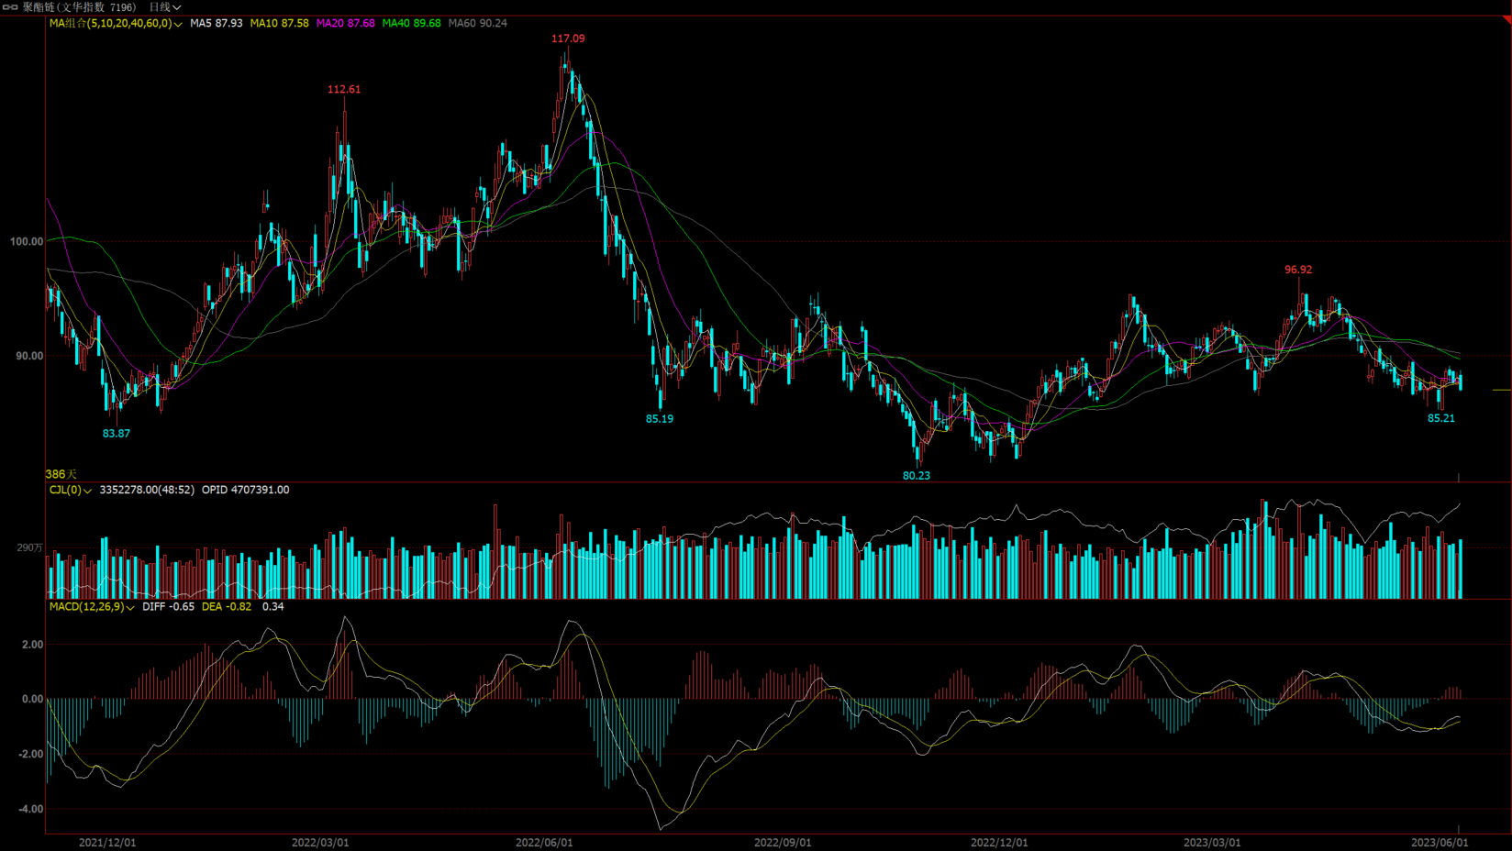The width and height of the screenshot is (1512, 851).
Task: Select the MA40 89.68 label
Action: 412,23
